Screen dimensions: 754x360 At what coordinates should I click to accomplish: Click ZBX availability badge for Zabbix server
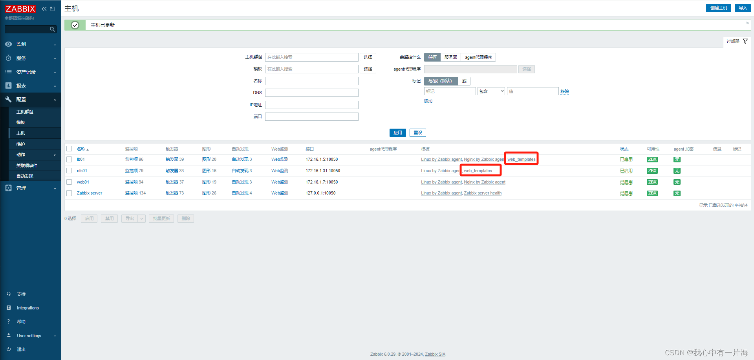tap(652, 193)
